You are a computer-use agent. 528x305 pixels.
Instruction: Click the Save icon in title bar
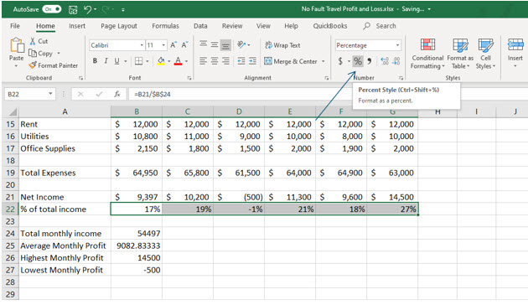(73, 10)
